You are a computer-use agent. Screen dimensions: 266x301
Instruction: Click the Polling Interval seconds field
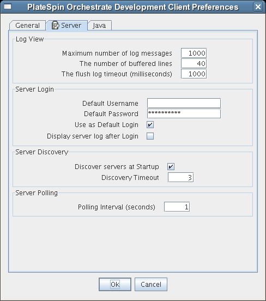[x=177, y=207]
